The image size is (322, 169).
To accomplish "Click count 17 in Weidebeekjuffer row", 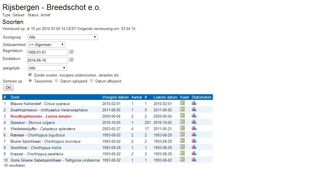I will point(147,129).
